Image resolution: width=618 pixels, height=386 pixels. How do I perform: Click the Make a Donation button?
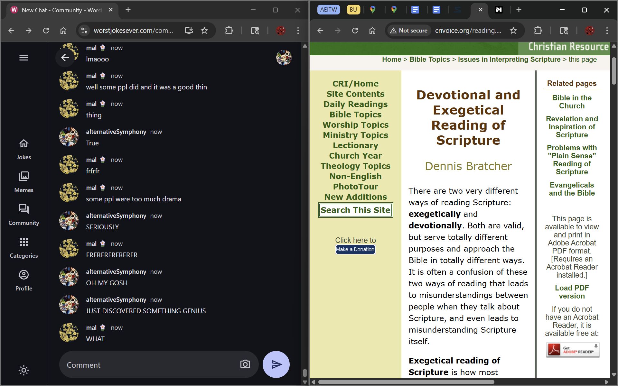click(355, 249)
